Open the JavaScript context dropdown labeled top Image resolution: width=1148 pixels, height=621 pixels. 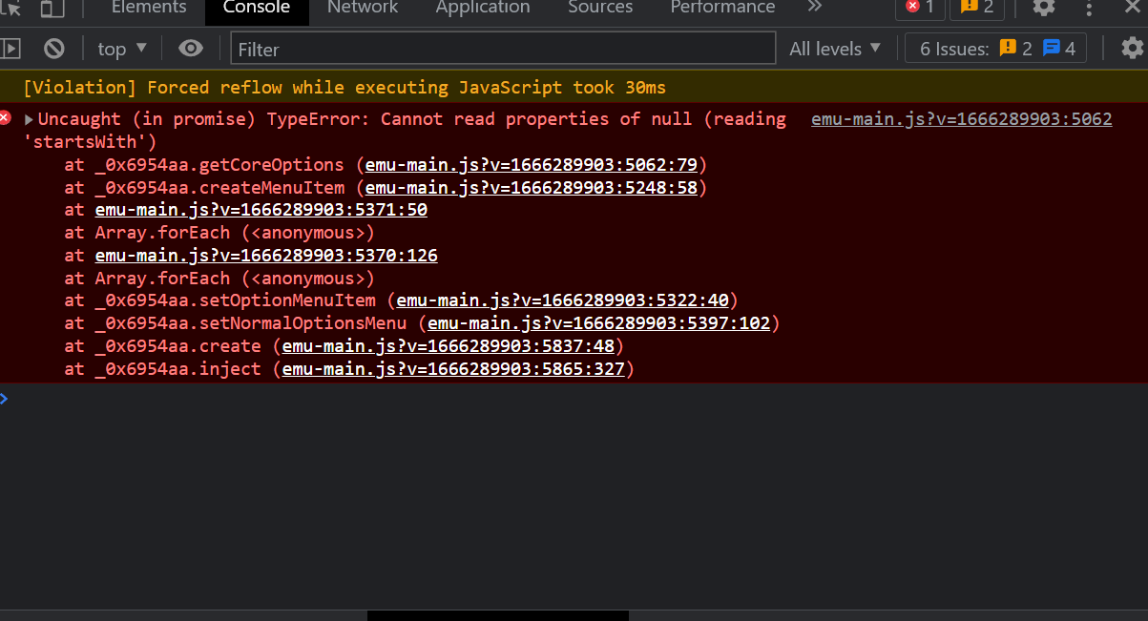coord(120,48)
